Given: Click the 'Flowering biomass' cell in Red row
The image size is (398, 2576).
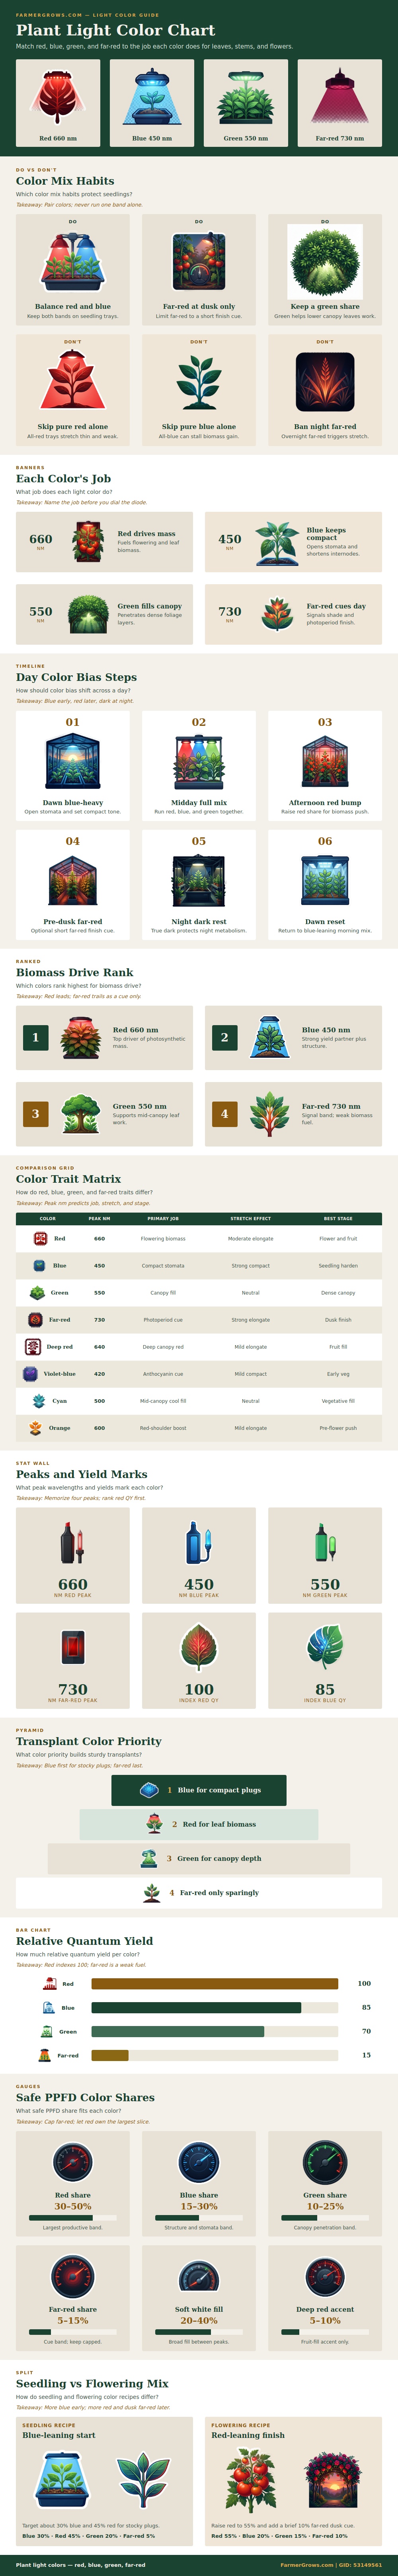Looking at the screenshot, I should [163, 1239].
